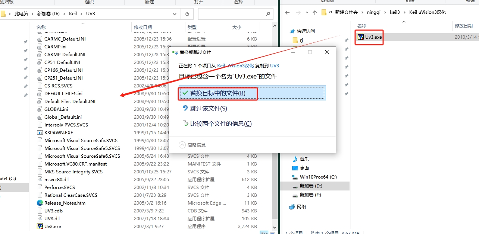Select Rational ClearCase.SVCS file

pos(71,195)
